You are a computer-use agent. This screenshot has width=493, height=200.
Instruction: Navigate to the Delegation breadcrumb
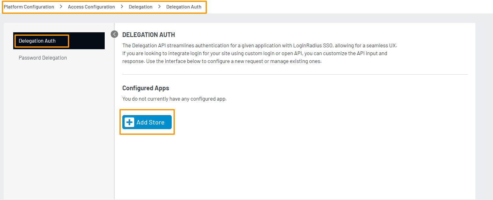pyautogui.click(x=141, y=7)
